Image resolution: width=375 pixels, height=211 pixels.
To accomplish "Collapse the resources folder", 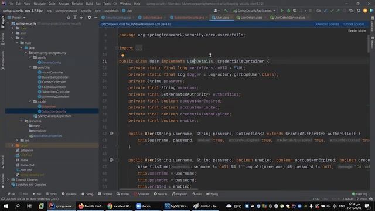I will pos(22,121).
